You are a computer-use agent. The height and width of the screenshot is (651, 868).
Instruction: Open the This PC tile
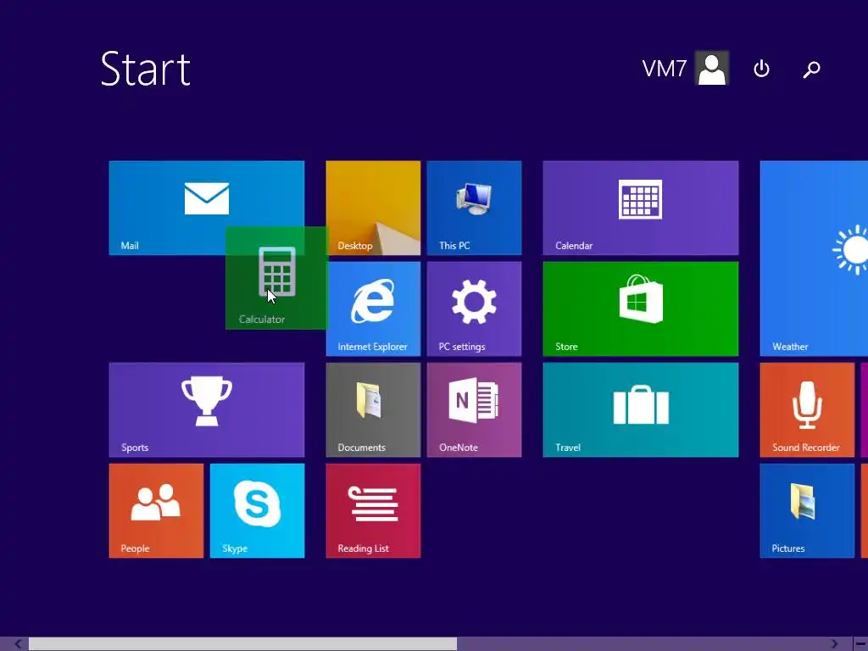(x=474, y=208)
